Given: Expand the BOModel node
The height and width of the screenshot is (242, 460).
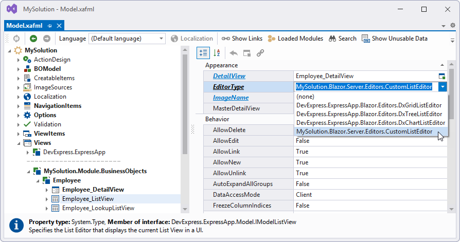Looking at the screenshot, I should click(19, 69).
